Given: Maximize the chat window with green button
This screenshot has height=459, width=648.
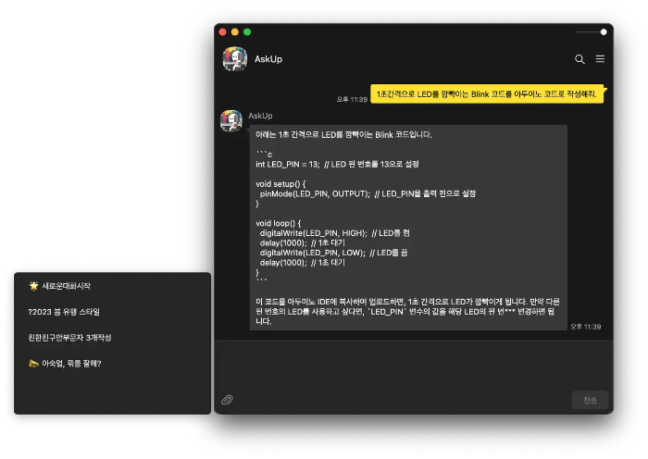Looking at the screenshot, I should 247,32.
